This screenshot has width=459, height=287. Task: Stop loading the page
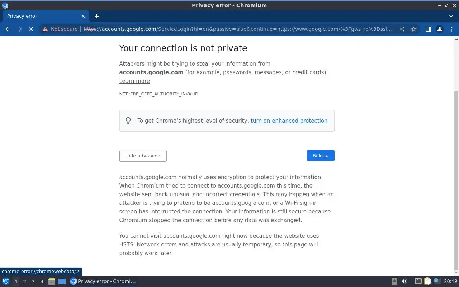[x=31, y=29]
